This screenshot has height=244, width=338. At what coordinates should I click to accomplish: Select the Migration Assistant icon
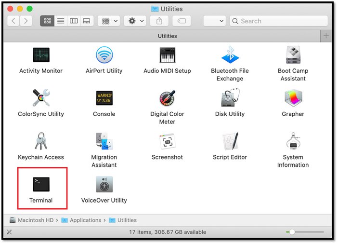tap(104, 141)
